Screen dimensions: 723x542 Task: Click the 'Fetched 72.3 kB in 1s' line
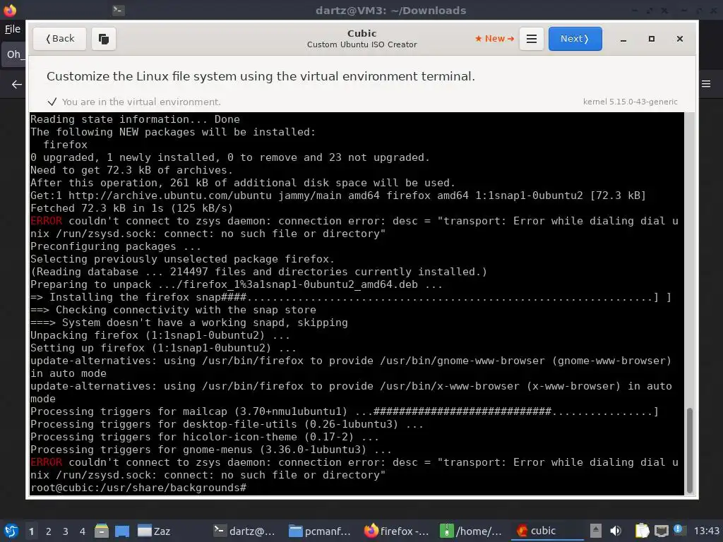click(131, 208)
